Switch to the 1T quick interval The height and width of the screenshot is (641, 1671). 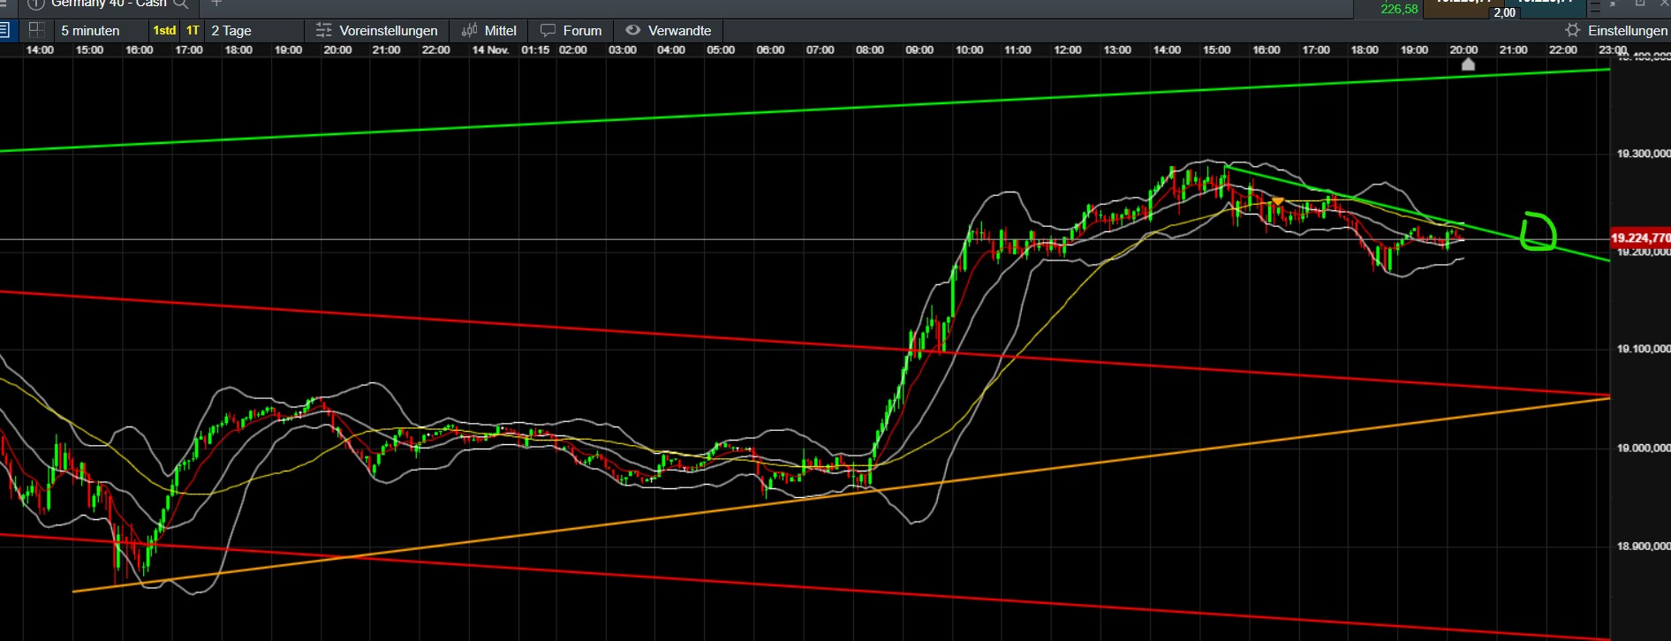click(x=193, y=30)
